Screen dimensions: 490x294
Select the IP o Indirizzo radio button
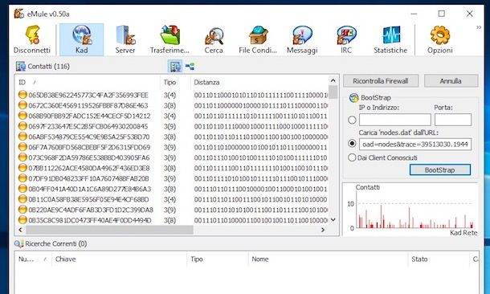[352, 120]
